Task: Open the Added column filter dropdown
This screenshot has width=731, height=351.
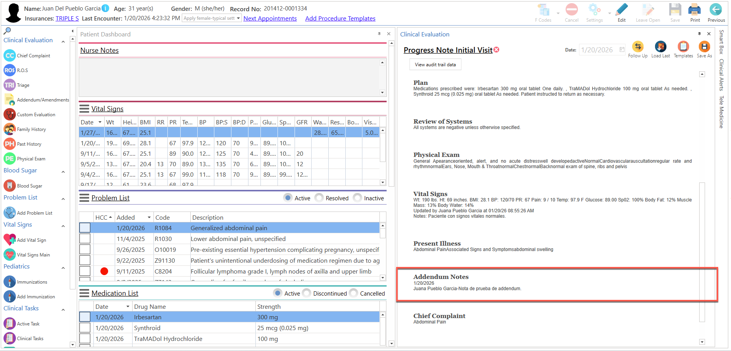Action: point(149,217)
